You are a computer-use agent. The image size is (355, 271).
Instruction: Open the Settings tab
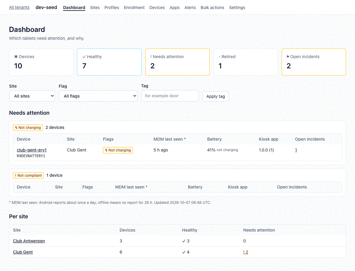237,8
